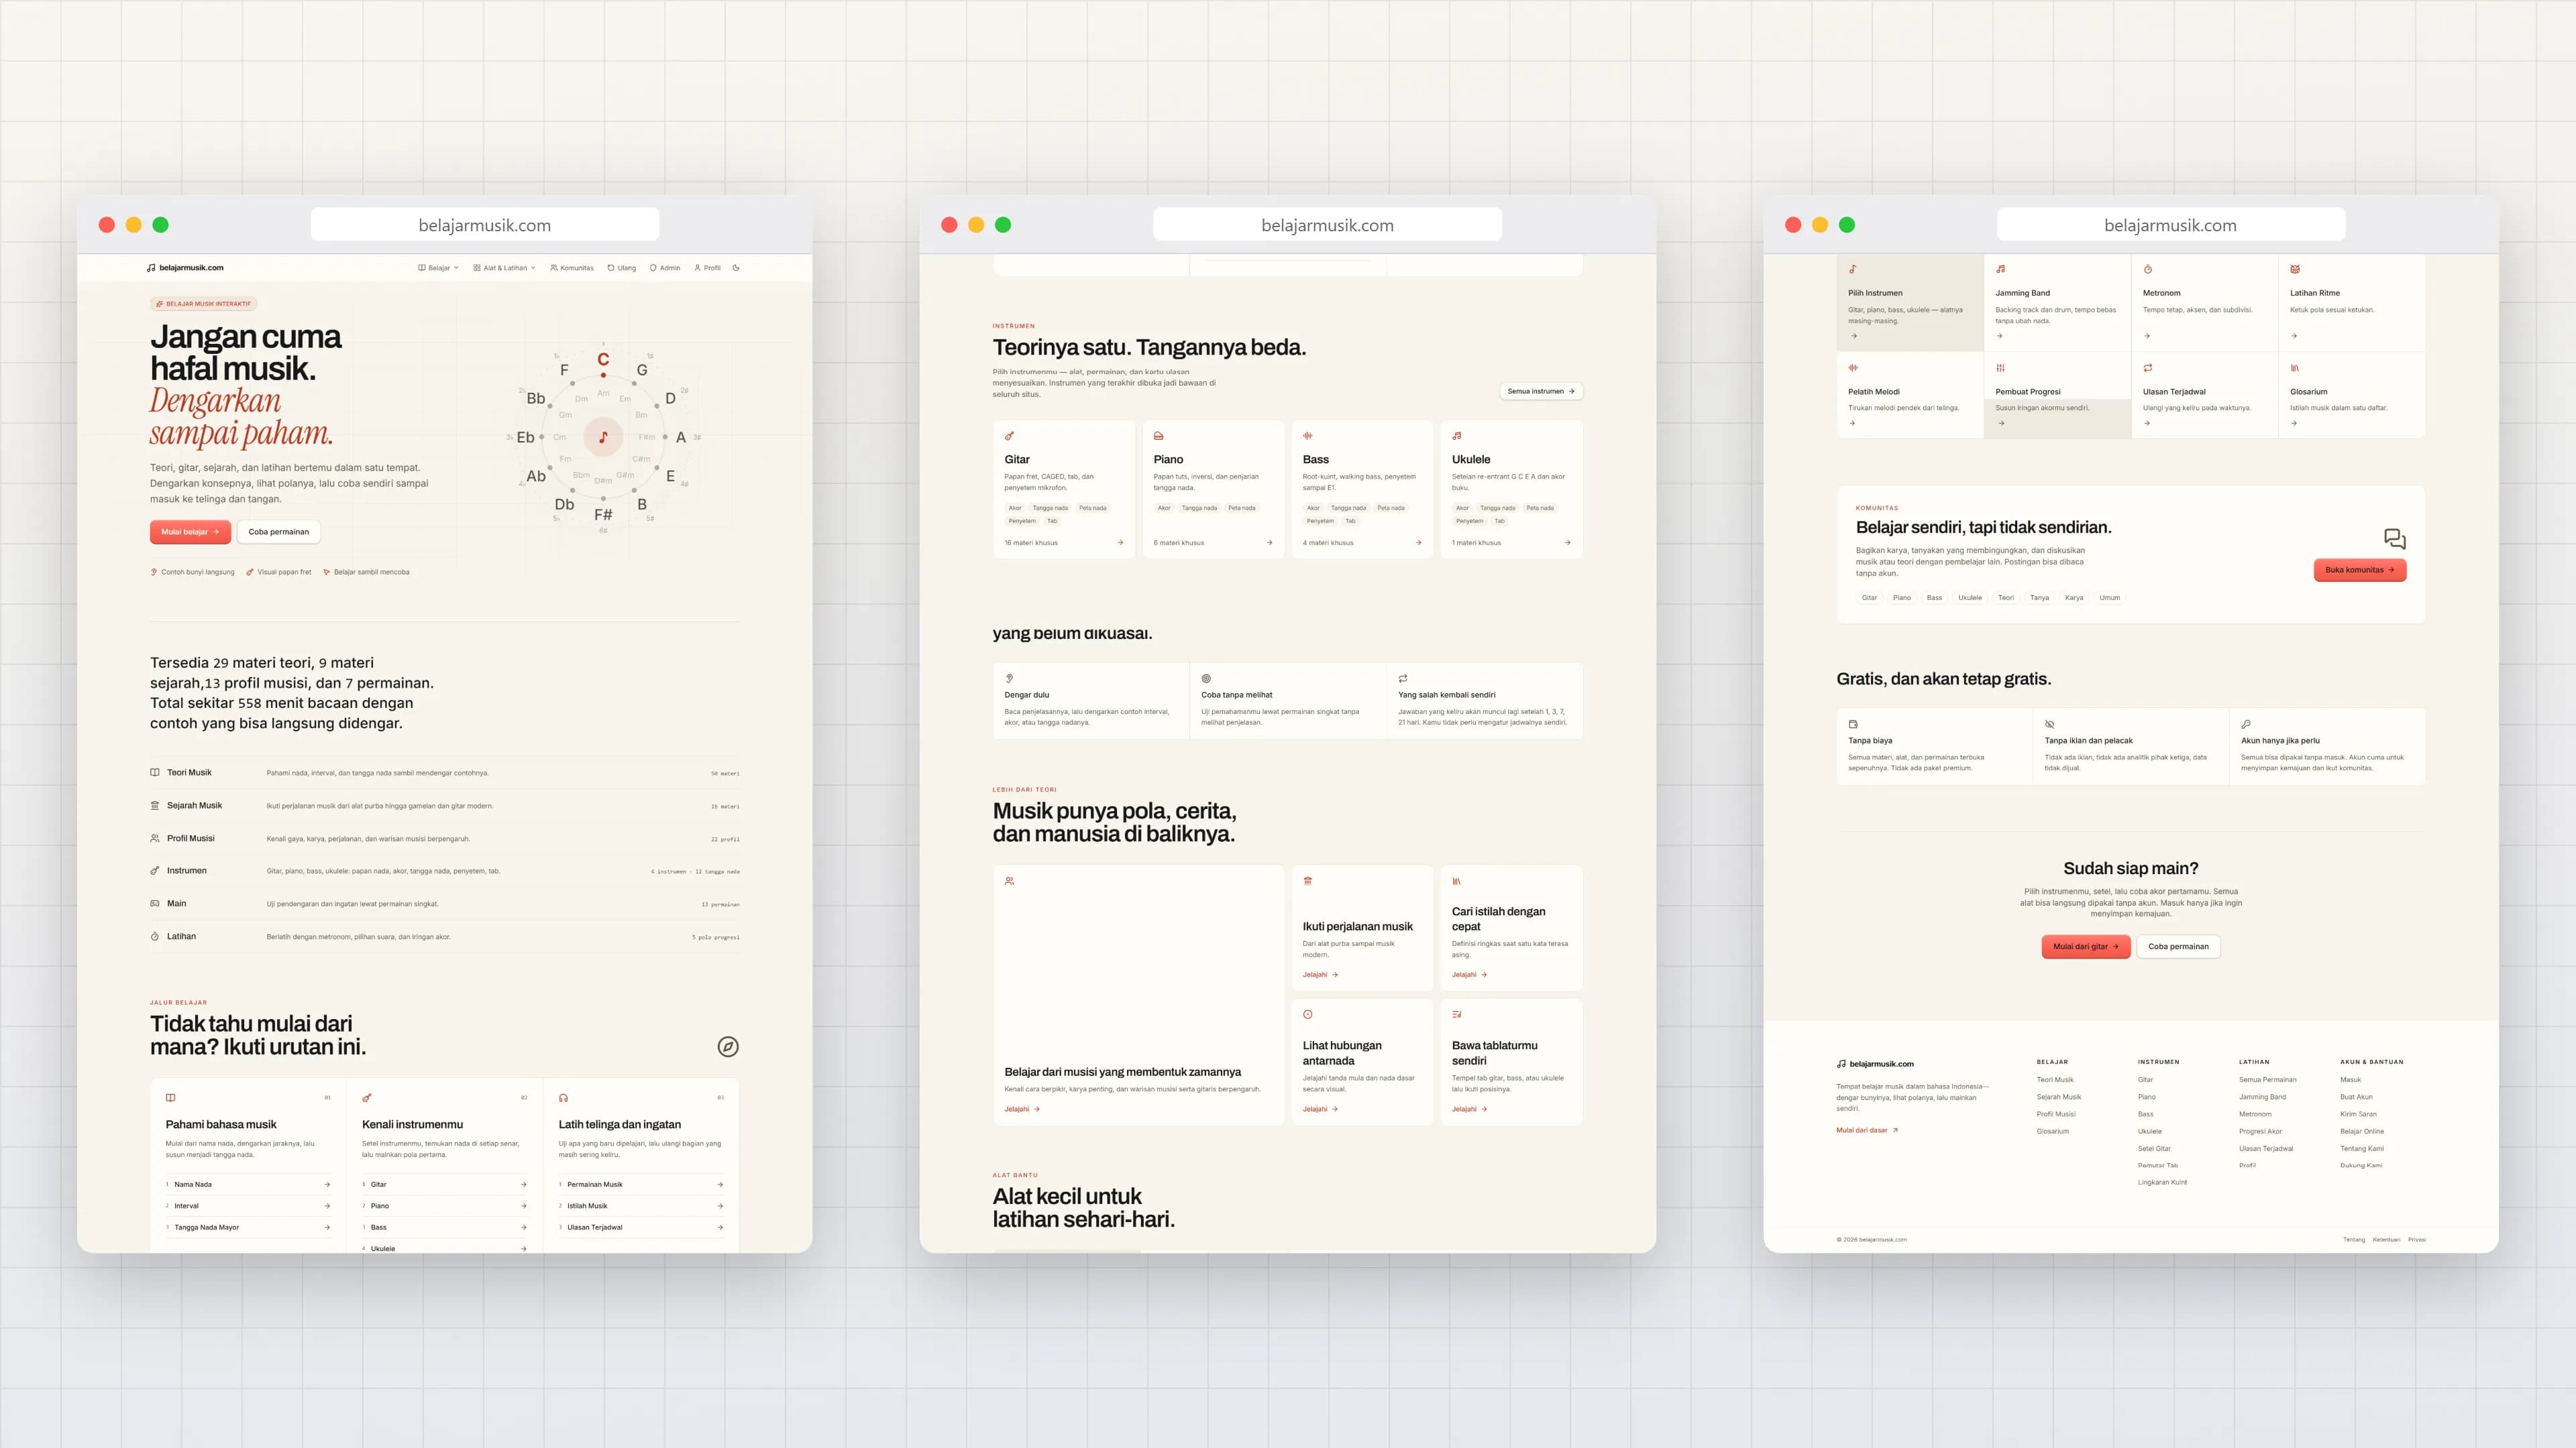
Task: Click Mulai dari dasar footer link
Action: [x=1867, y=1130]
